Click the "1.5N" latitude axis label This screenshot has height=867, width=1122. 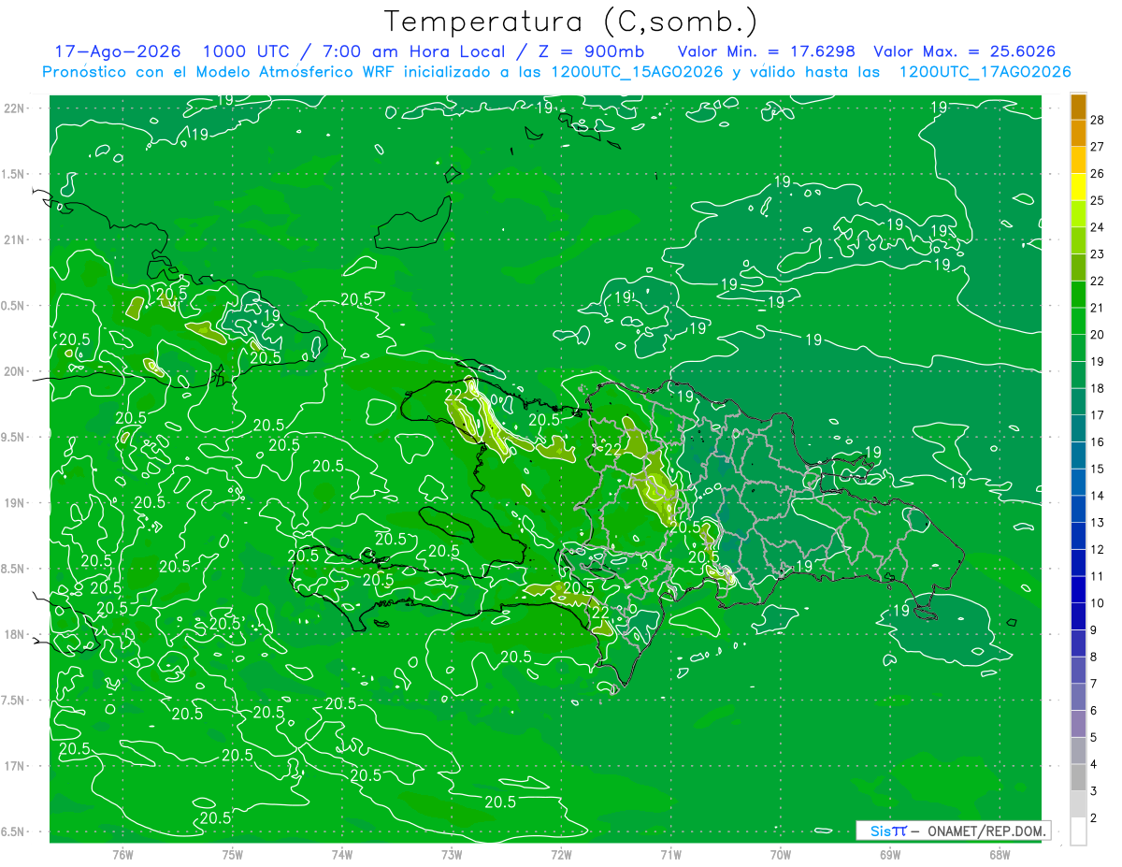coord(14,174)
